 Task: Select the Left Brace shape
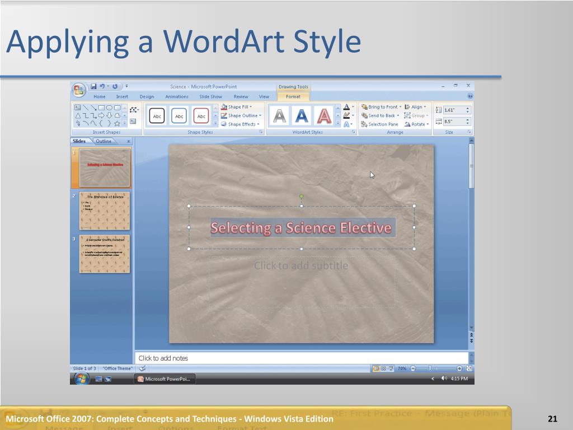click(101, 124)
